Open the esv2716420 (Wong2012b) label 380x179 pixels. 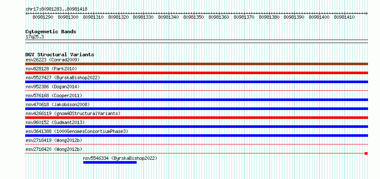(x=54, y=149)
